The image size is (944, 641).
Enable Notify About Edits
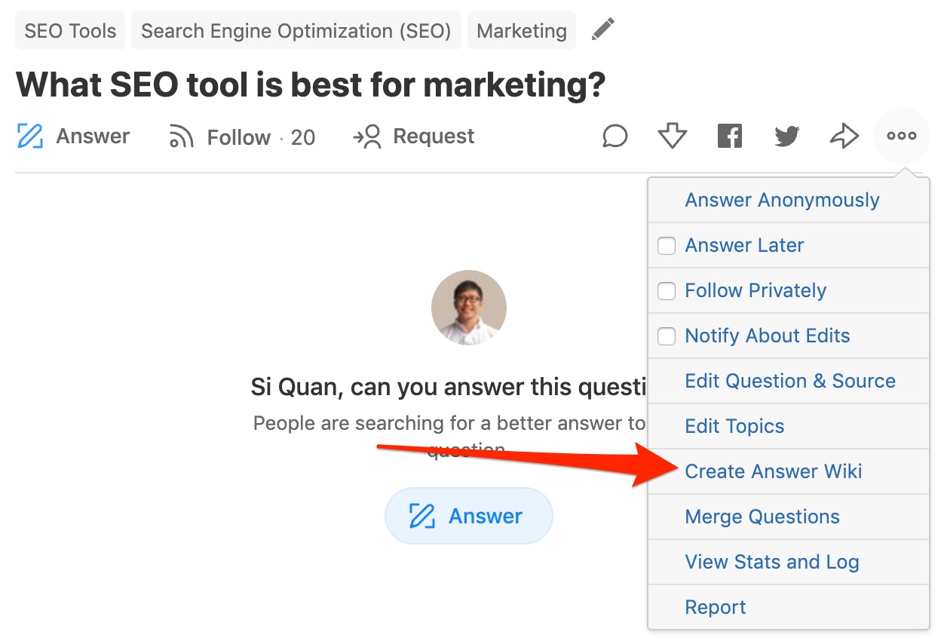[666, 336]
